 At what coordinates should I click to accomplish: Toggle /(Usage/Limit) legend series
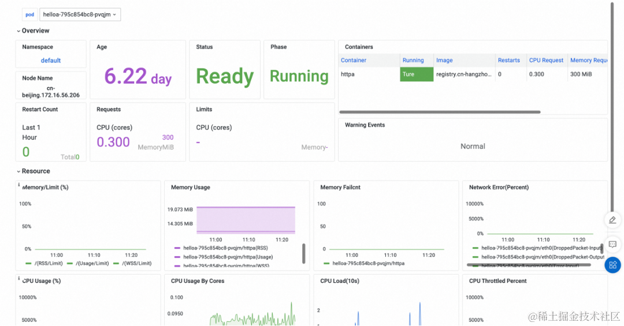click(x=88, y=264)
